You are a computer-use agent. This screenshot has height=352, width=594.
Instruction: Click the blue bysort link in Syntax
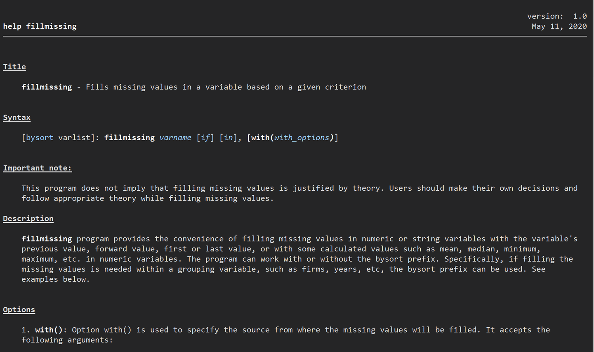pos(40,137)
